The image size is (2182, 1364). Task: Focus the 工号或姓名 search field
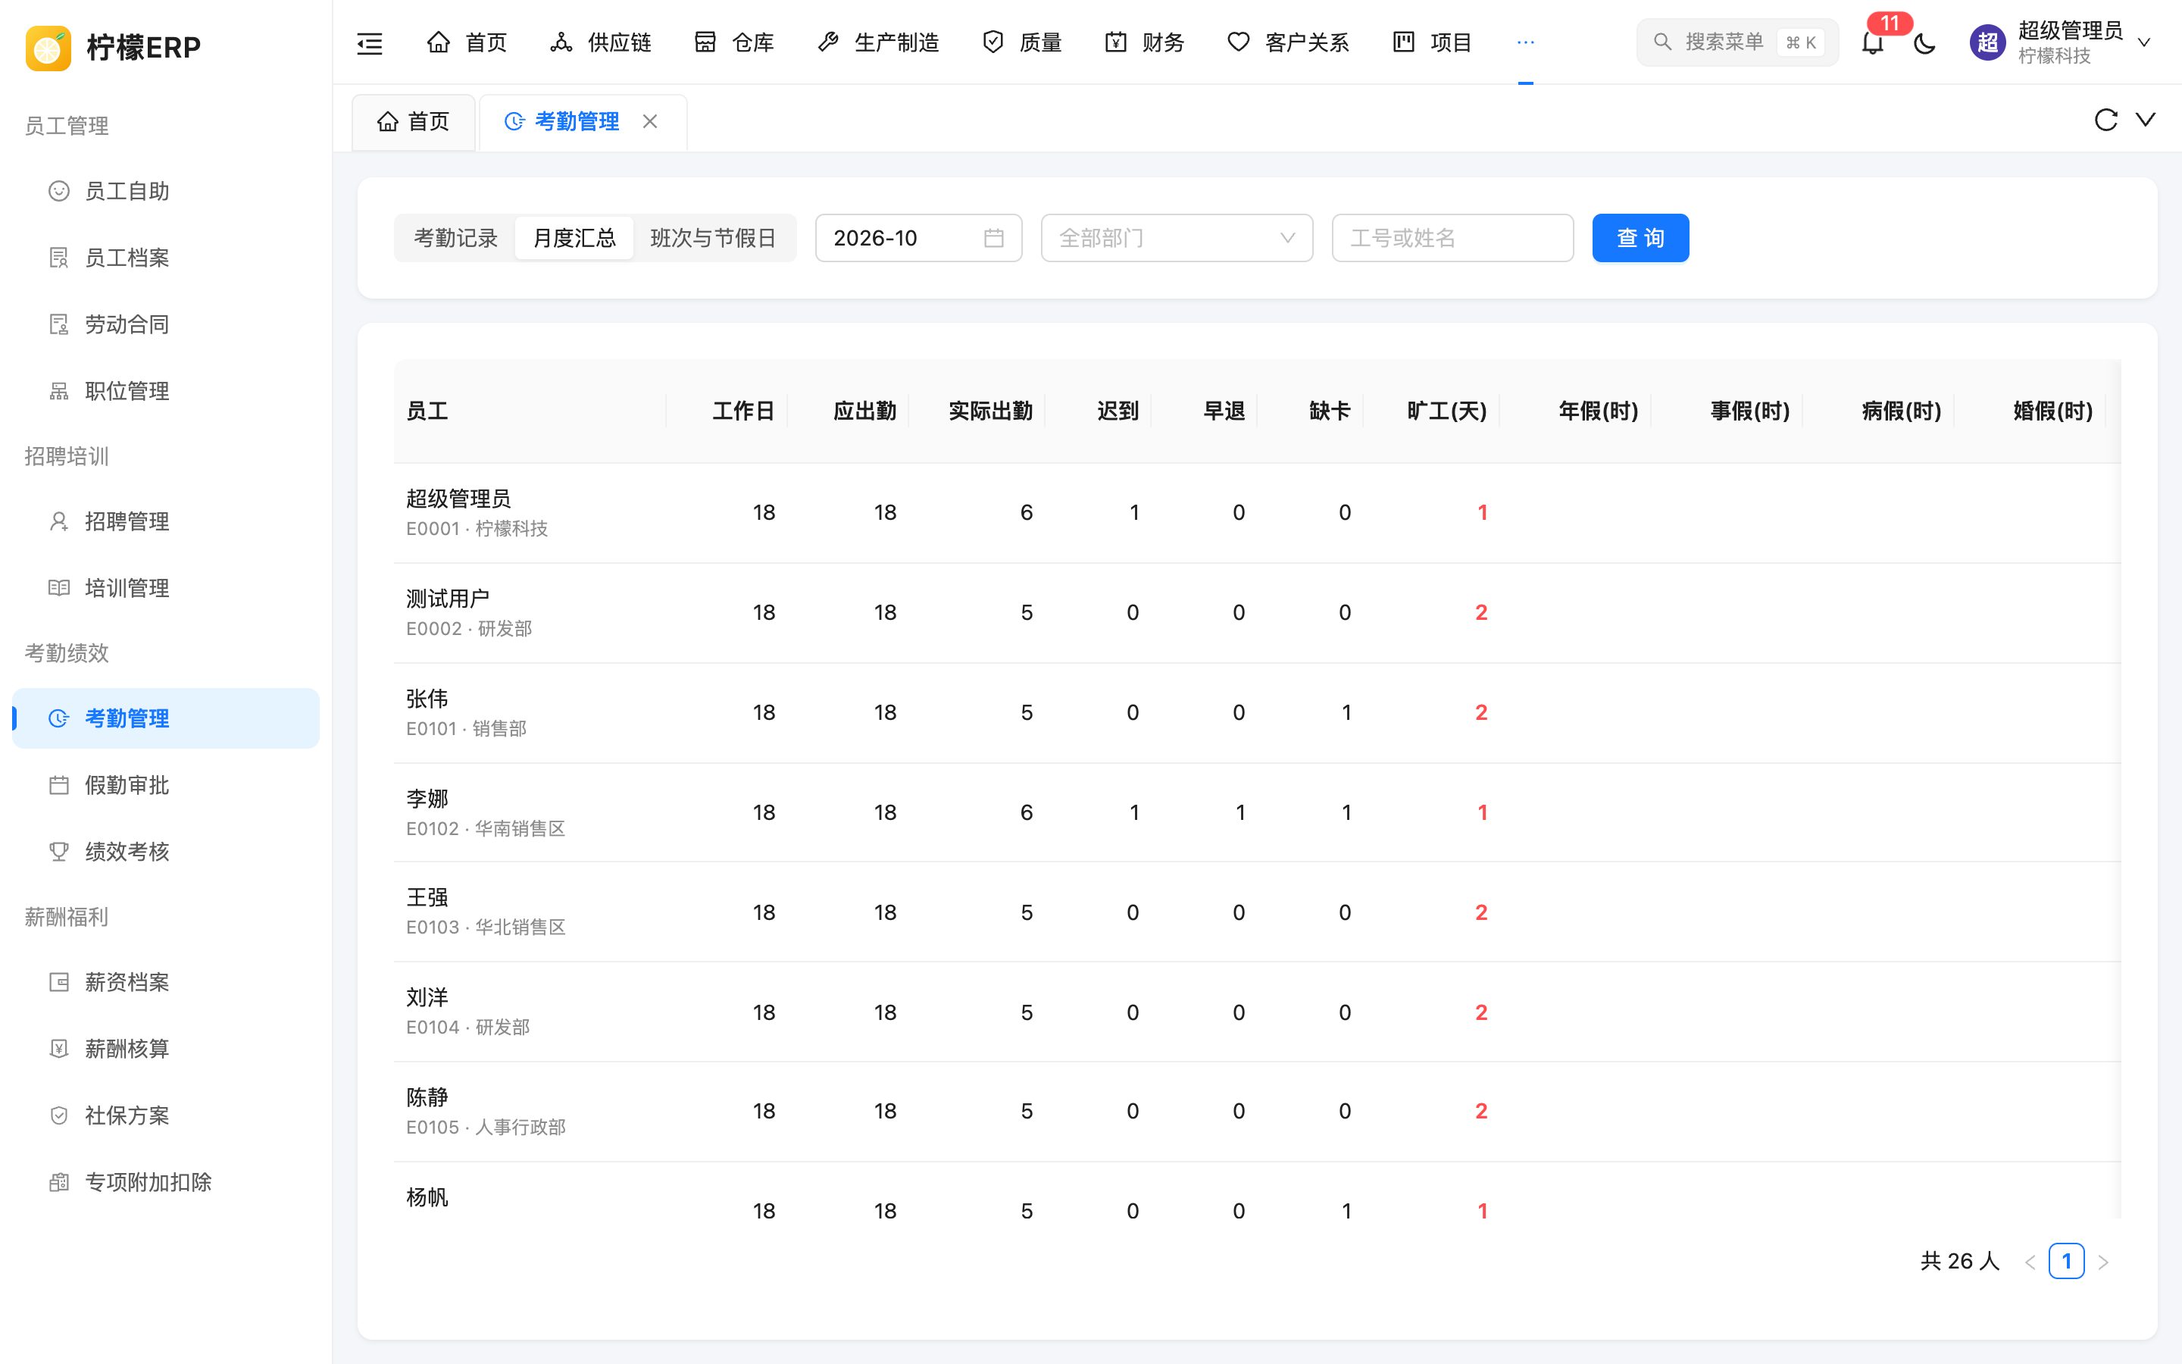click(1452, 238)
